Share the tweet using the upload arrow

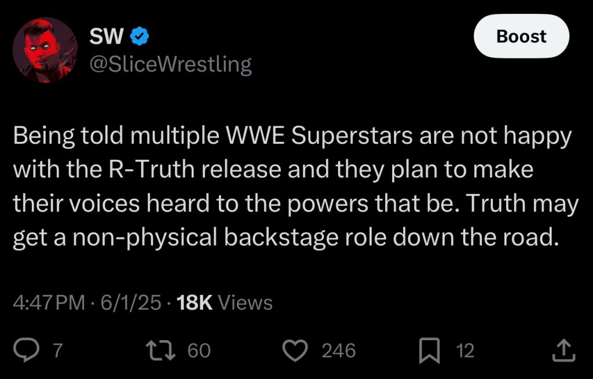tap(565, 349)
